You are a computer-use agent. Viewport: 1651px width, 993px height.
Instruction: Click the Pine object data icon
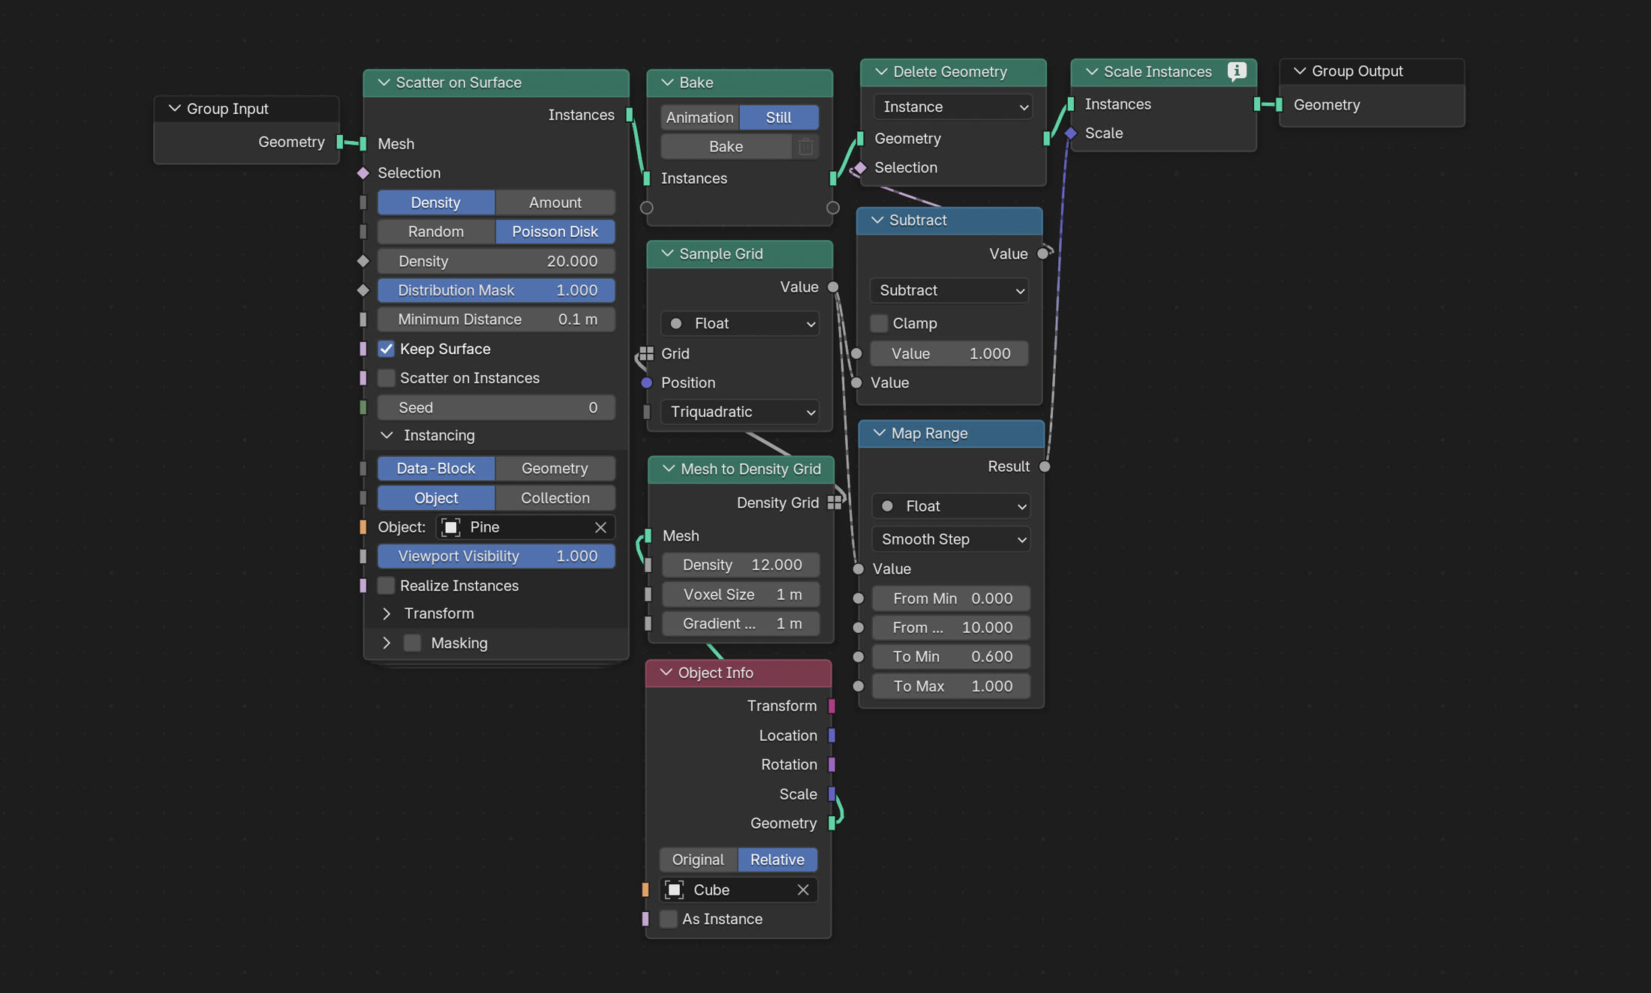coord(451,527)
